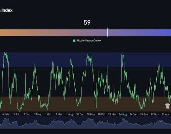
Task: Click the 5 Jul axis label
Action: (16, 114)
